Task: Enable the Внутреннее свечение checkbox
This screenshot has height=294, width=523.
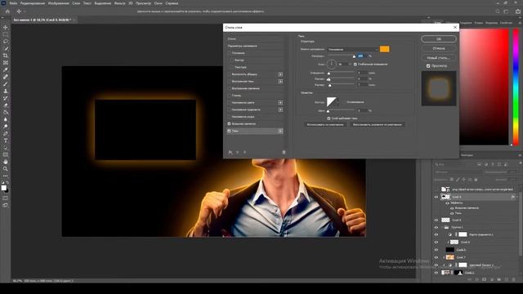Action: pos(229,88)
